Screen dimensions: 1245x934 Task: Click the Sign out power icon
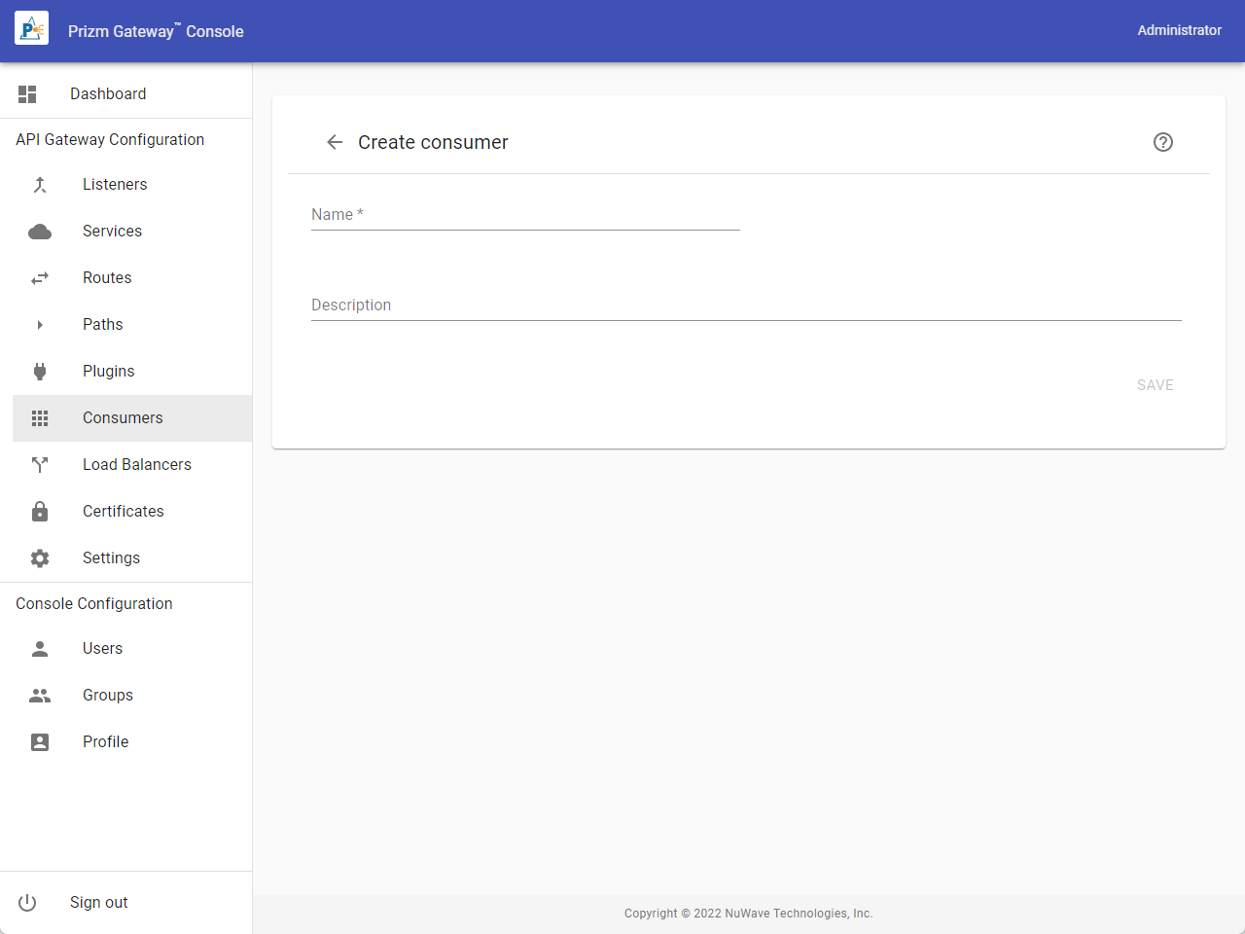pyautogui.click(x=27, y=903)
